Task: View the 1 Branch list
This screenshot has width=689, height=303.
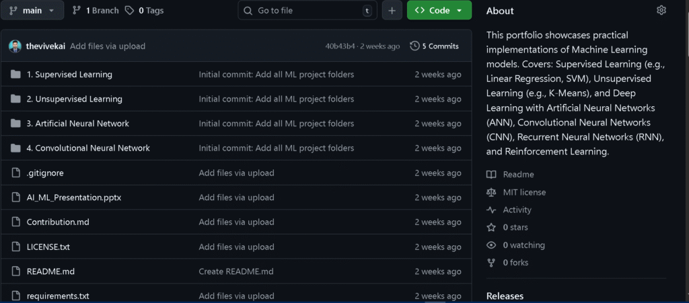Action: coord(96,10)
